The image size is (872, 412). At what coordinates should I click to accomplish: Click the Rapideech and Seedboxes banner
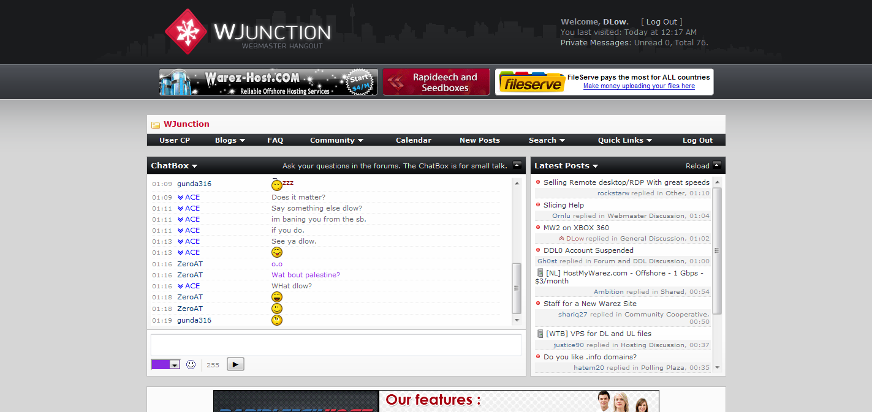(436, 82)
